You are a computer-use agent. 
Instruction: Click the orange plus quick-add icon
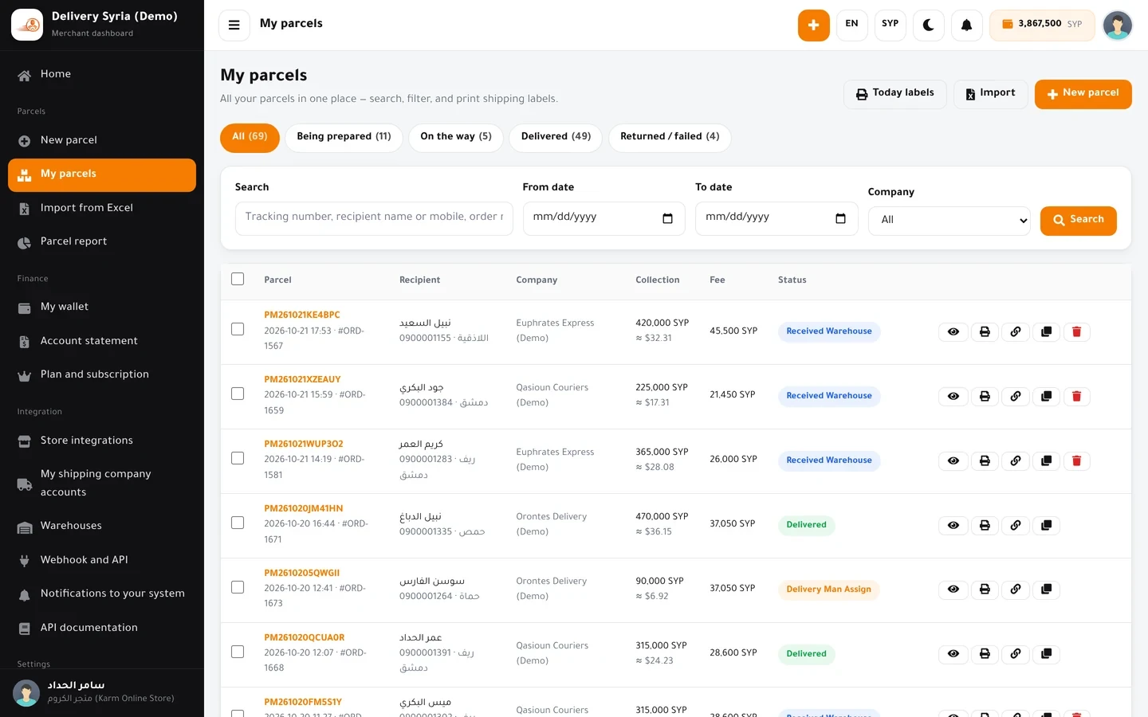[813, 25]
